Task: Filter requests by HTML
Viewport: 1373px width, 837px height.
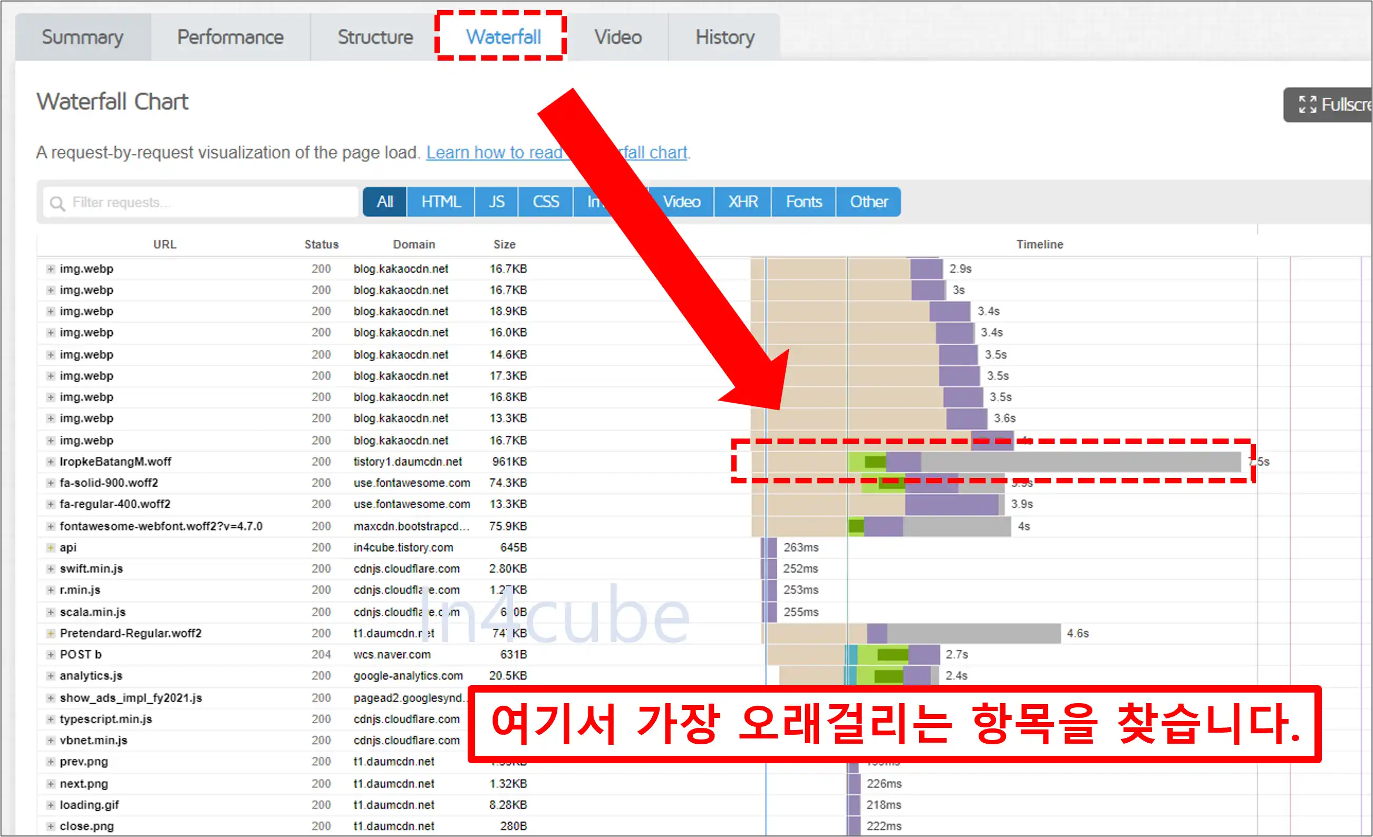Action: click(x=441, y=201)
